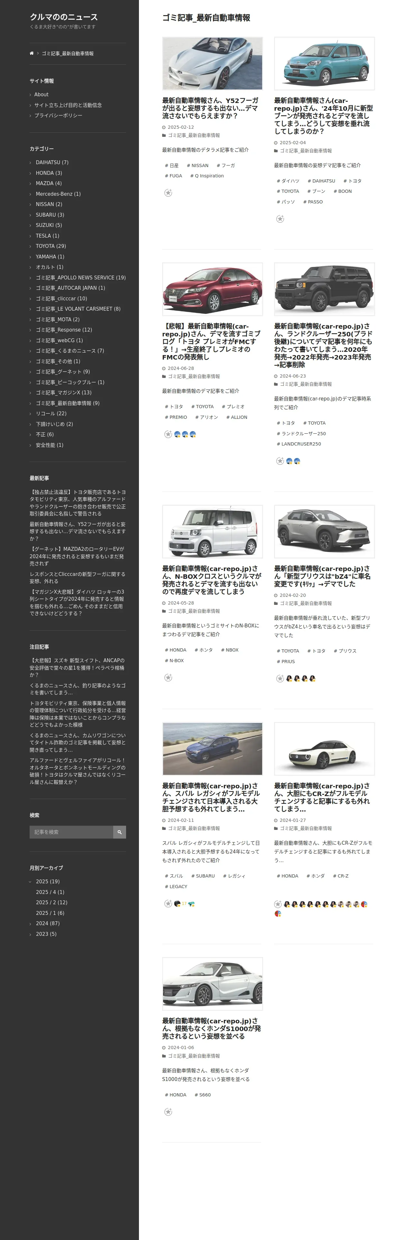Add star on ランドクルーザー250 article

pos(280,461)
